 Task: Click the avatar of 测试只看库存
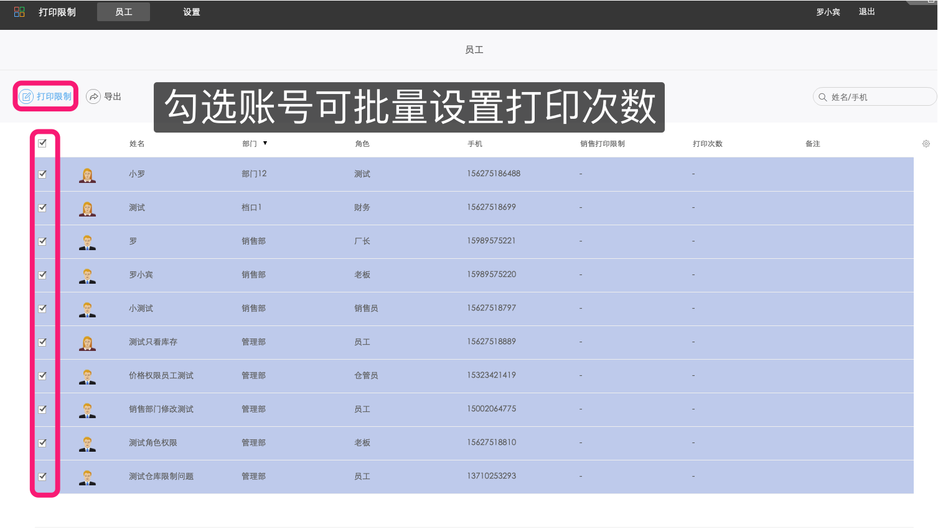(88, 343)
